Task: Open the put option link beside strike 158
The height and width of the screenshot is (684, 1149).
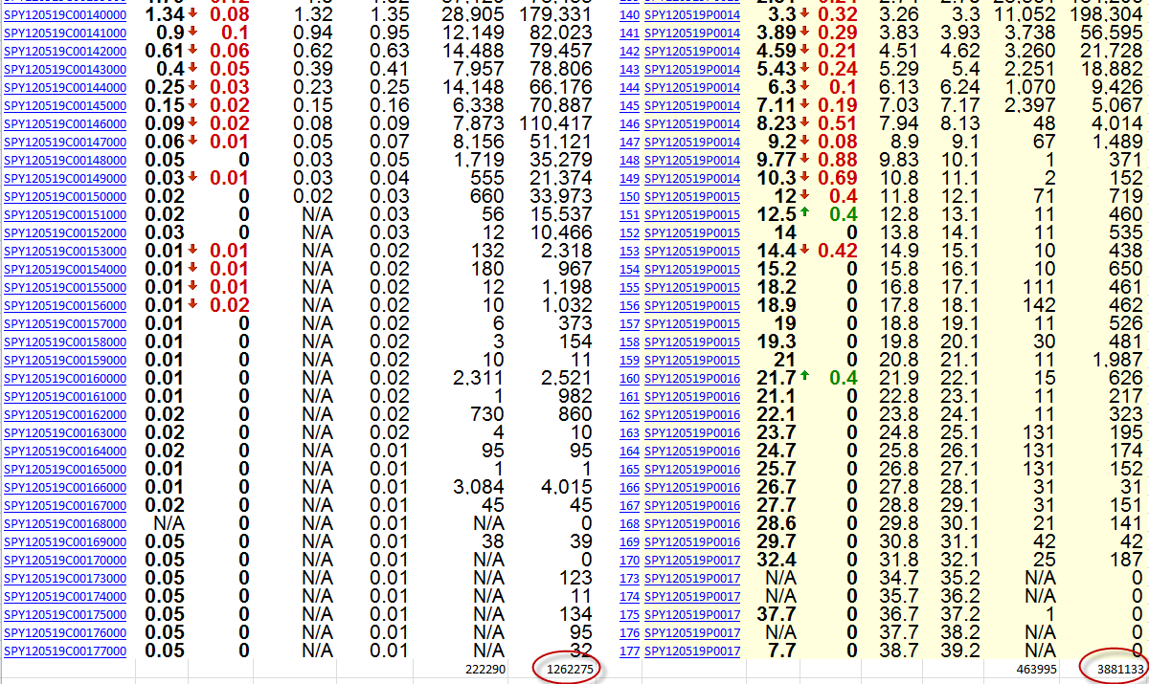Action: click(x=692, y=342)
